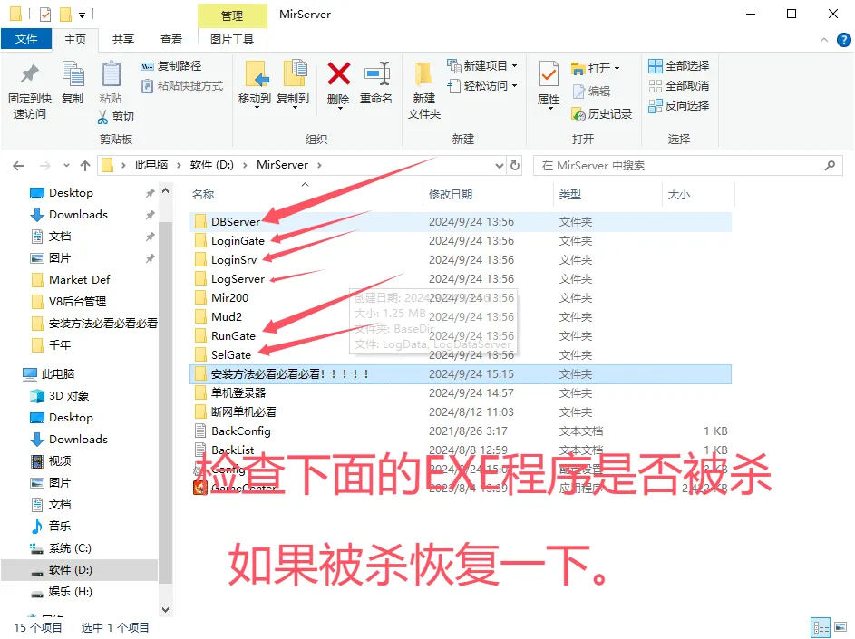Click Select All (全部选择)
Image resolution: width=855 pixels, height=639 pixels.
click(679, 66)
